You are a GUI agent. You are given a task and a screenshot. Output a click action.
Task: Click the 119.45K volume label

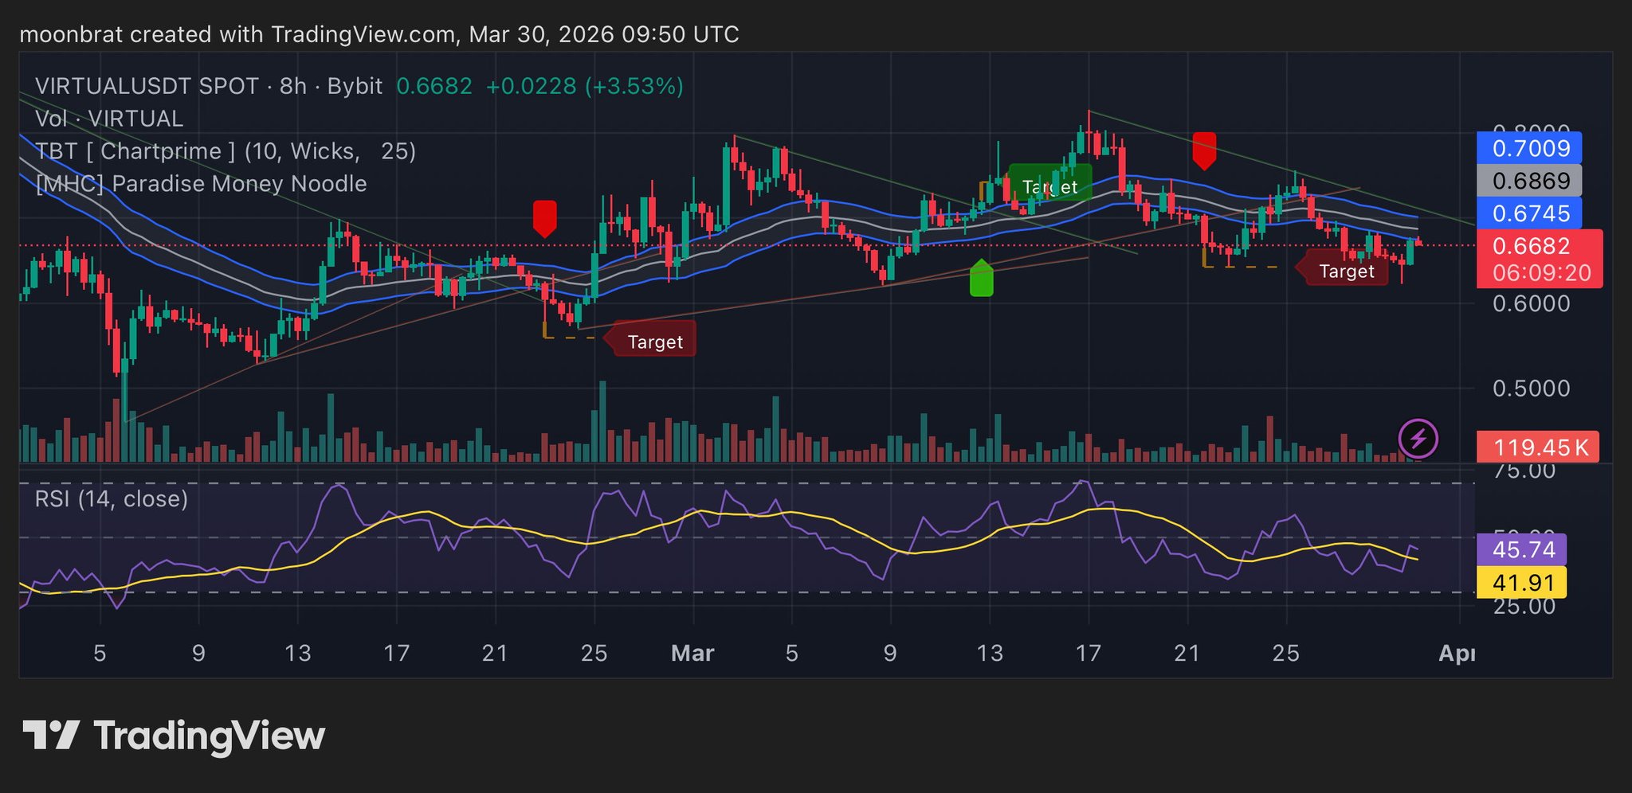point(1537,447)
